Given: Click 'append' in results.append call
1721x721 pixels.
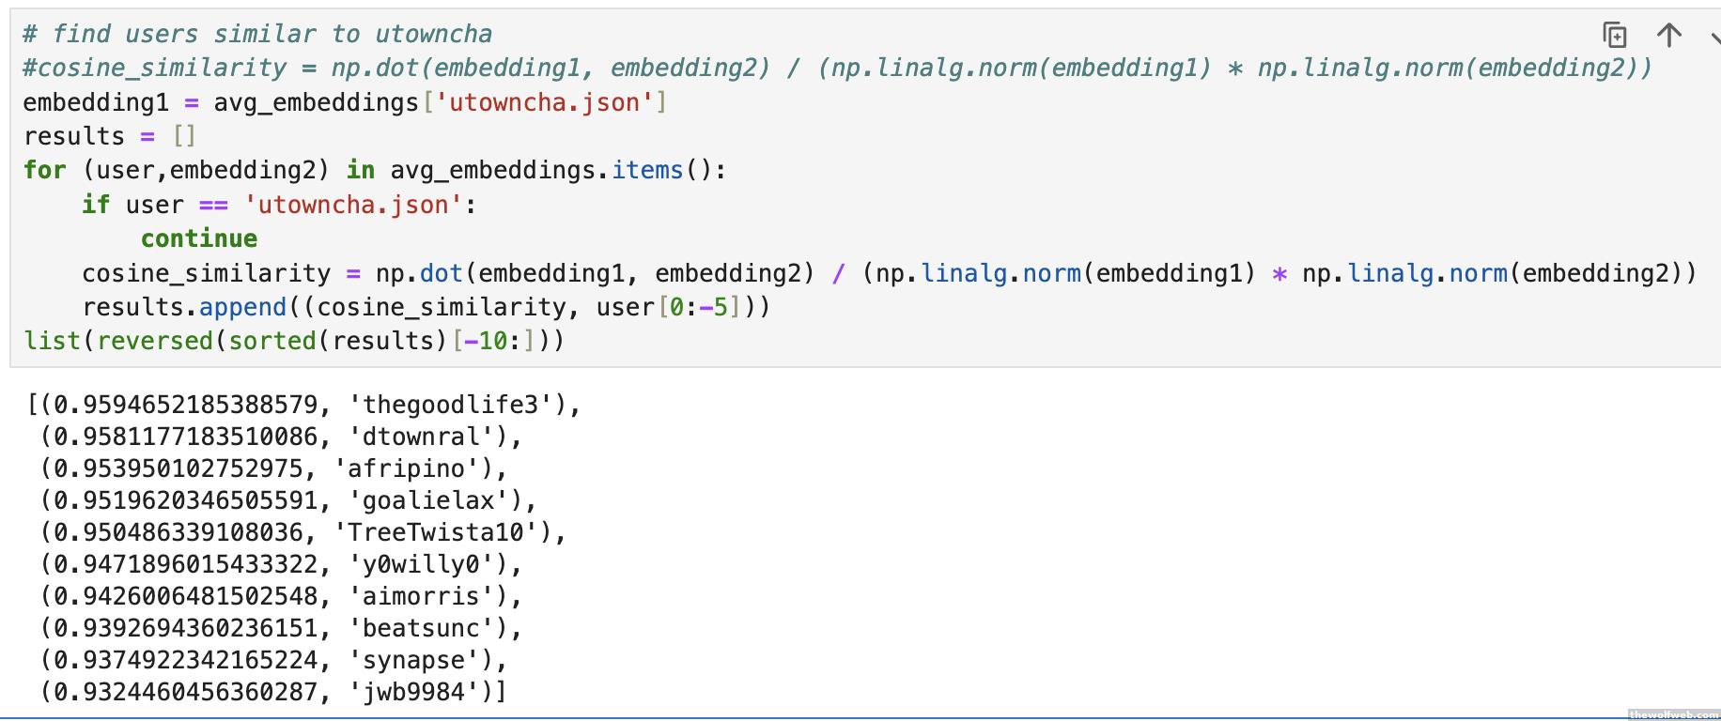Looking at the screenshot, I should pyautogui.click(x=242, y=307).
